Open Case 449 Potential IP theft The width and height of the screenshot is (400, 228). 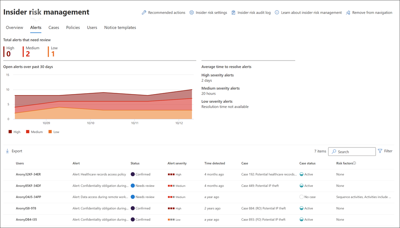tap(260, 186)
